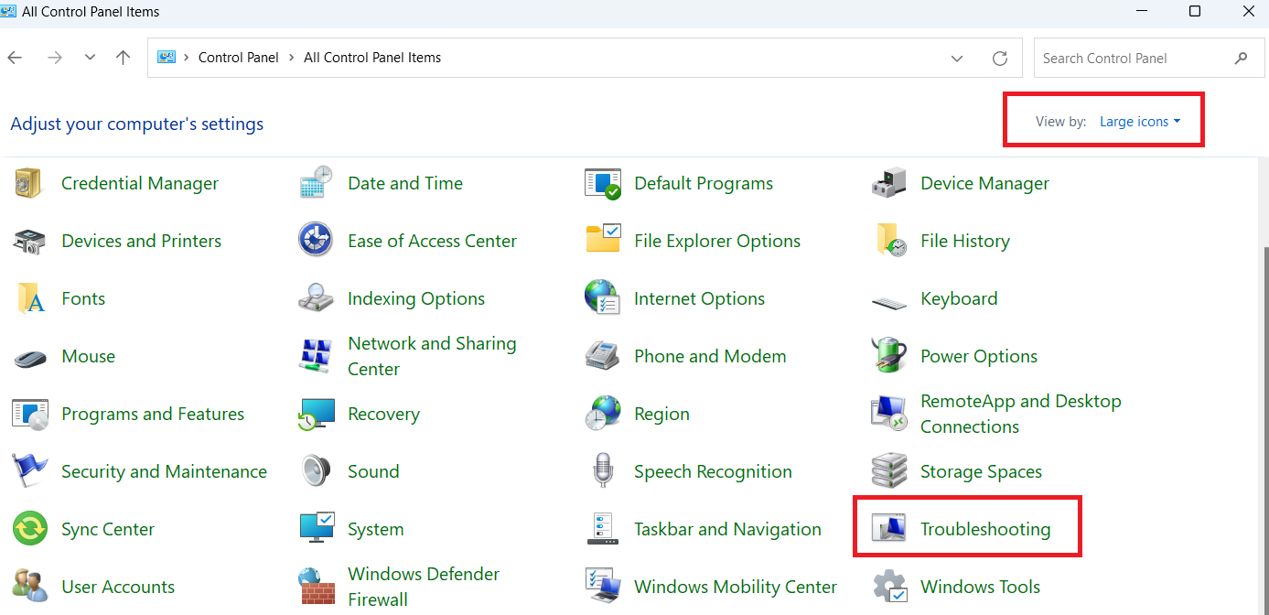Open the Region globe clock icon

click(x=602, y=414)
